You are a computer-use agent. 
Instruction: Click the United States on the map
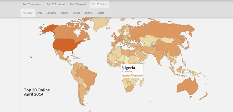pos(66,45)
